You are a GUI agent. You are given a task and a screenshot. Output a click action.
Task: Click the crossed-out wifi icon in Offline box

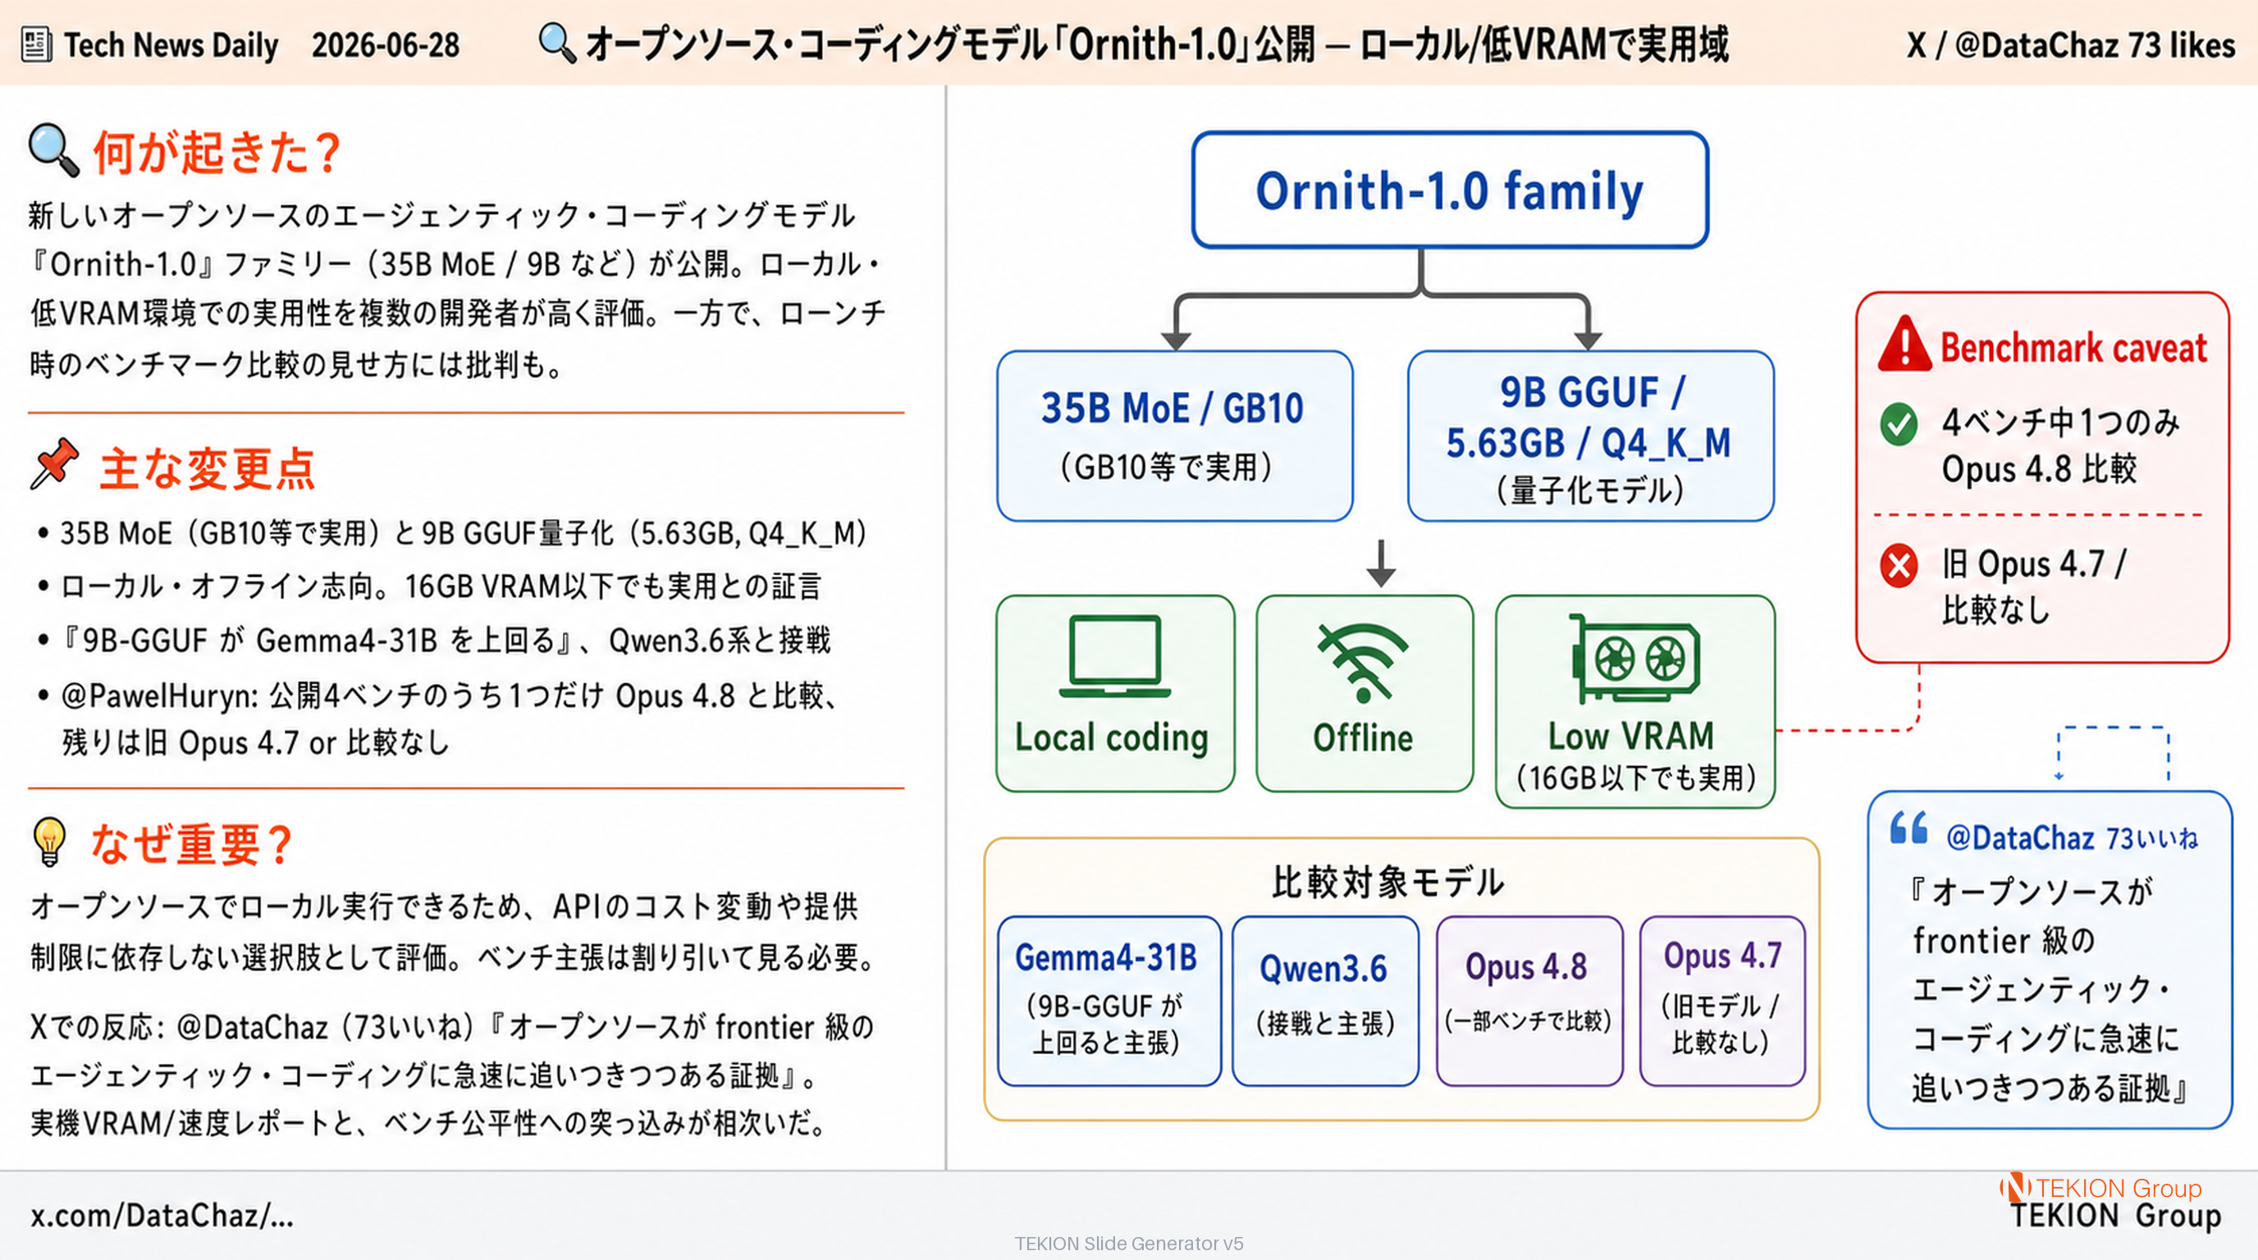pos(1363,664)
